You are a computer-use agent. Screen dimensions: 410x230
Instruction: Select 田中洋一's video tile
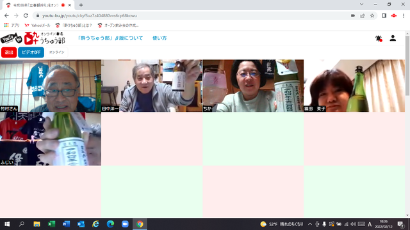[x=152, y=86]
